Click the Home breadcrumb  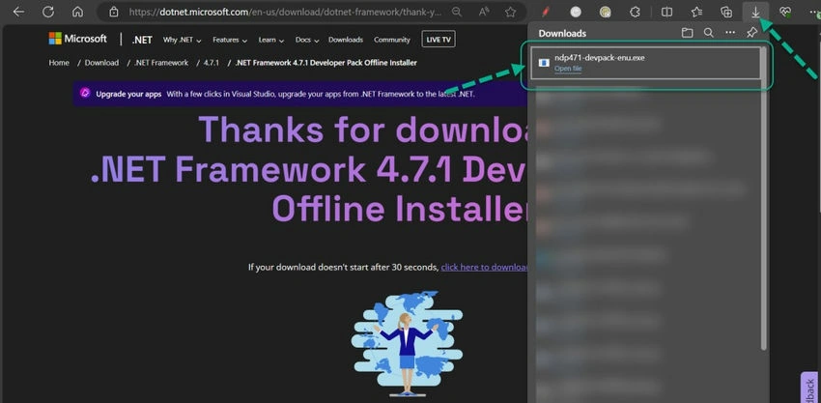click(59, 63)
